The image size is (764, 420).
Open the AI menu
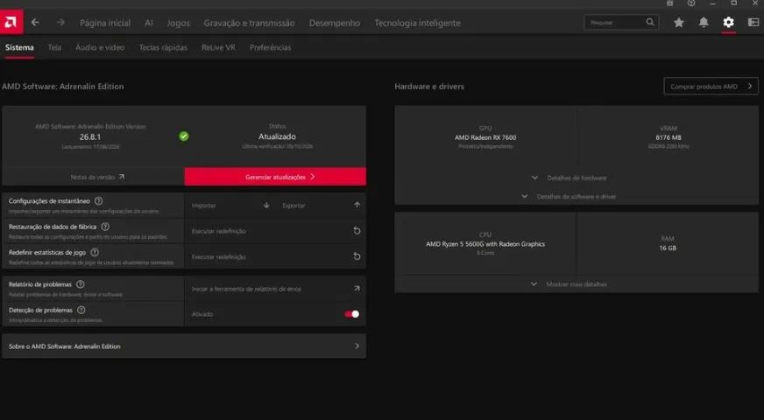pos(149,23)
